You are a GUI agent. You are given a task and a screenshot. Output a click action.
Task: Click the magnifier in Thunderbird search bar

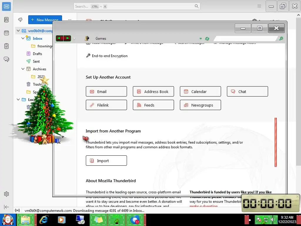click(x=196, y=6)
